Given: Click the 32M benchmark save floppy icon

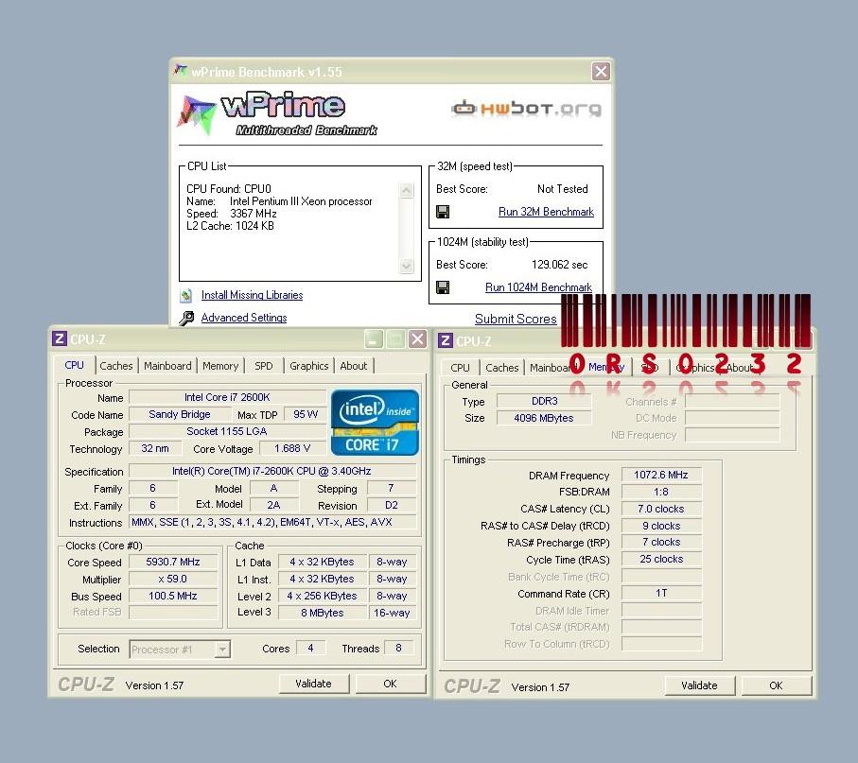Looking at the screenshot, I should pyautogui.click(x=443, y=212).
